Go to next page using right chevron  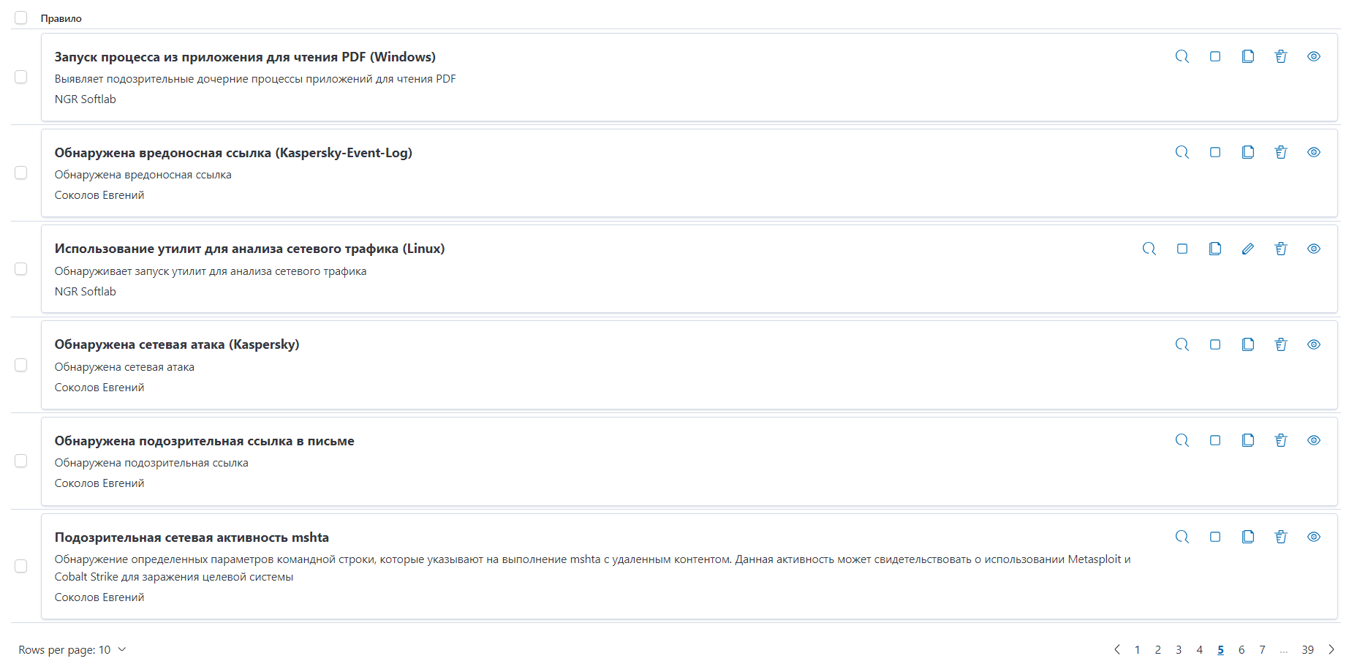[1331, 649]
